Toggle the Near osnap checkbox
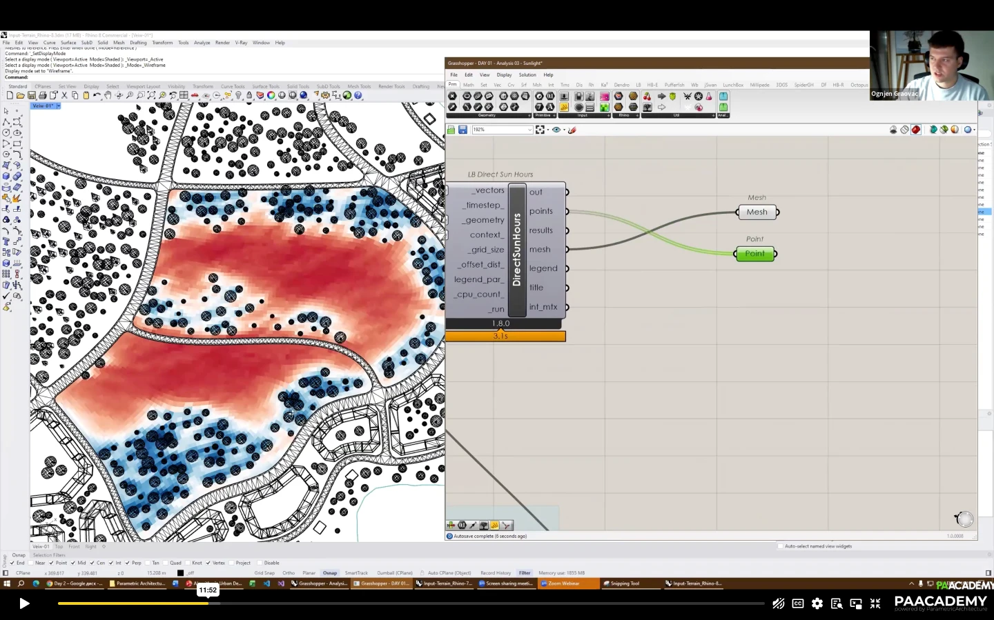 [x=31, y=563]
